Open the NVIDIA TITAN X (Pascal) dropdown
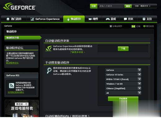This screenshot has height=118, width=161. 123,79
